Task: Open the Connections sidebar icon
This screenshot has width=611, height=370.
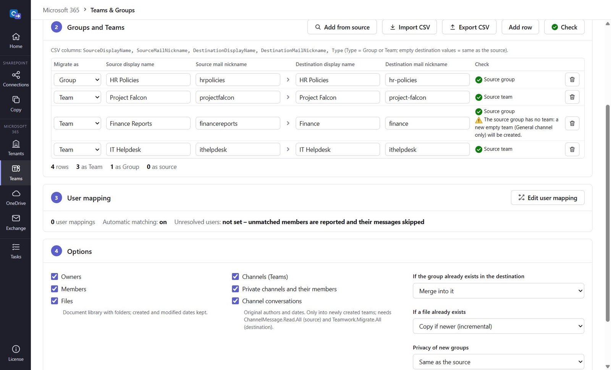Action: (x=16, y=79)
